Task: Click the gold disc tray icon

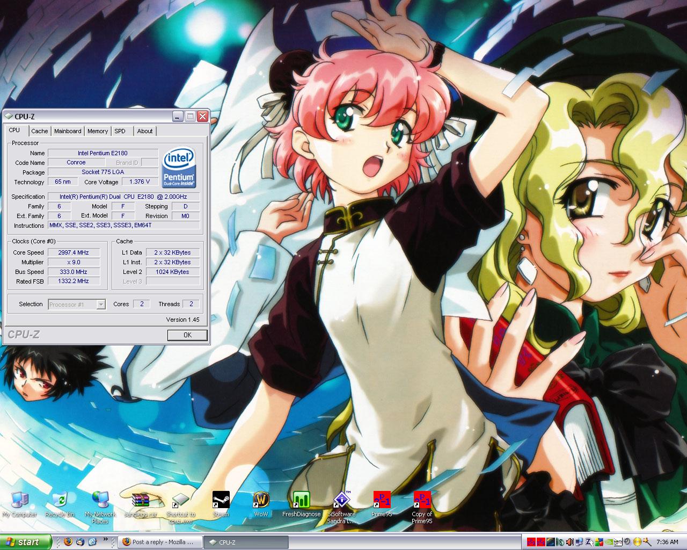Action: (x=638, y=542)
